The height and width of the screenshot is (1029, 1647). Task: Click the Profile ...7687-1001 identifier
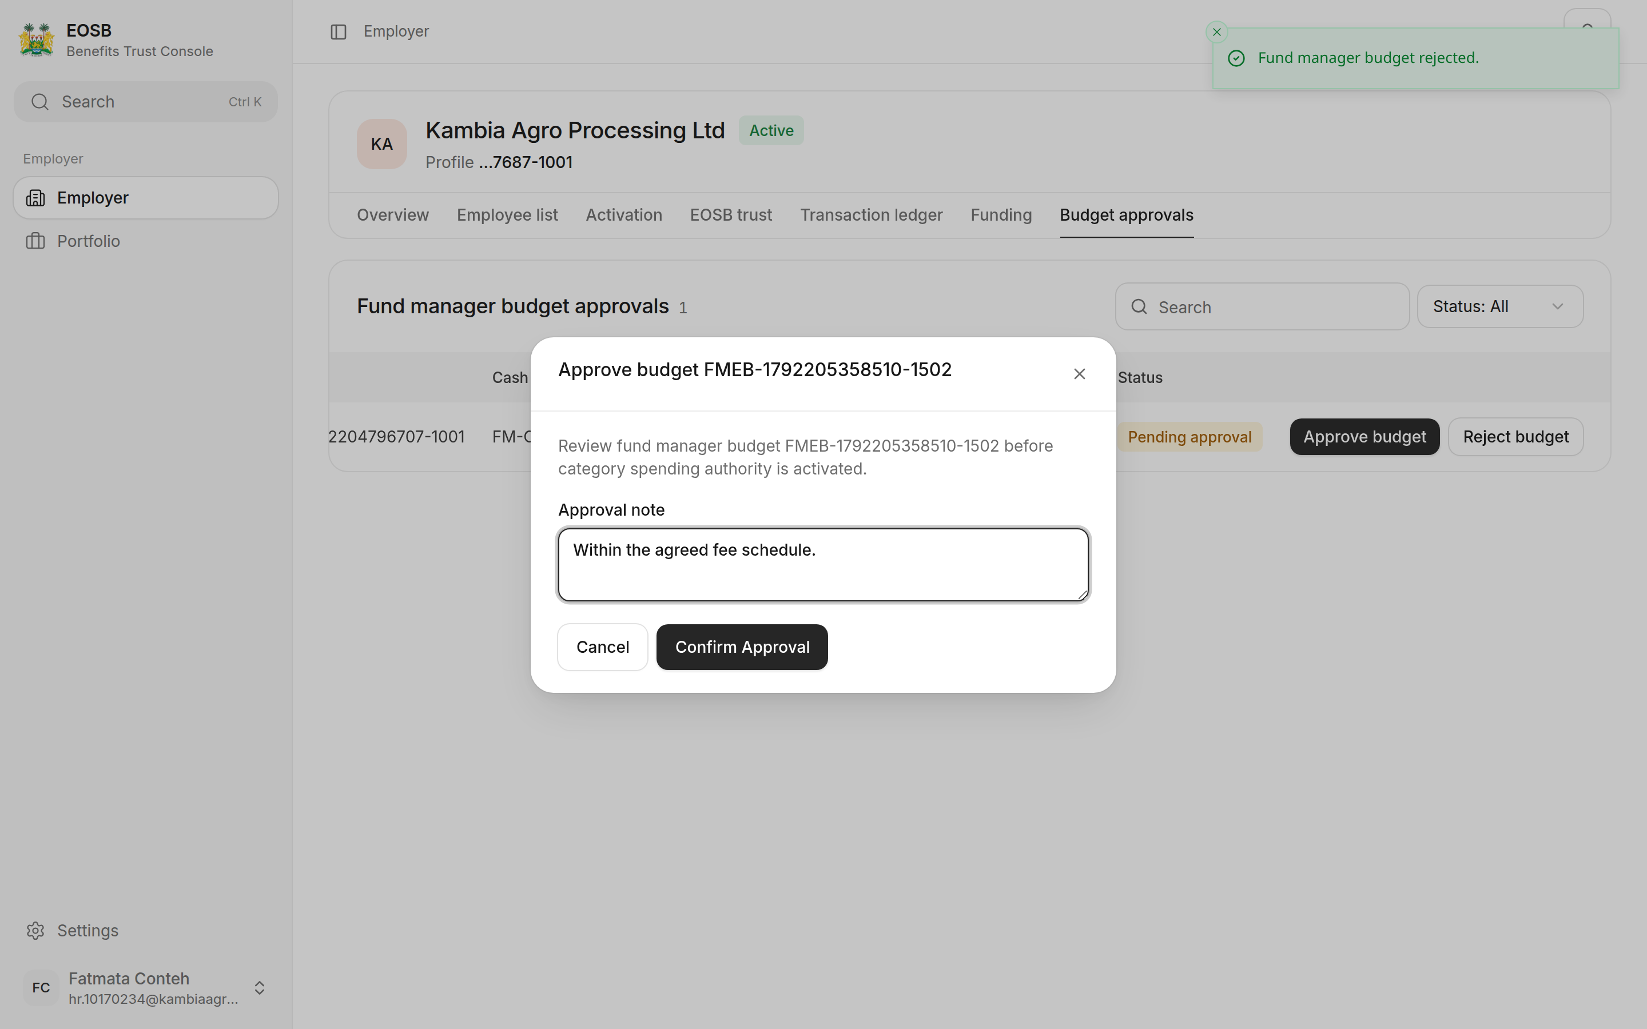[498, 163]
